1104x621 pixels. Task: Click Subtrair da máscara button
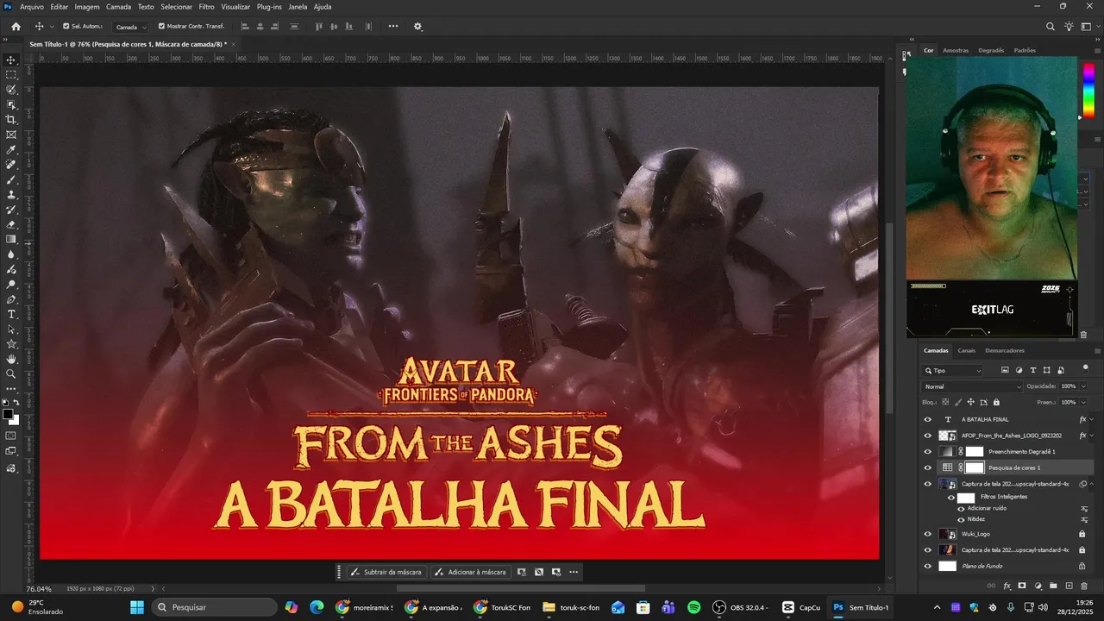(386, 572)
